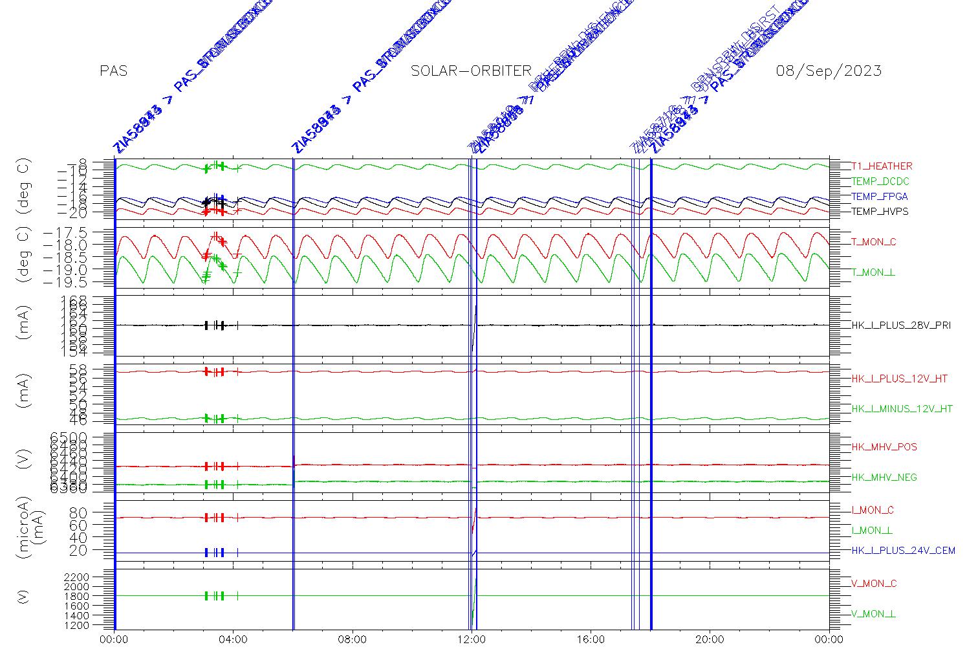
Task: Click the PAS instrument title
Action: pyautogui.click(x=114, y=71)
